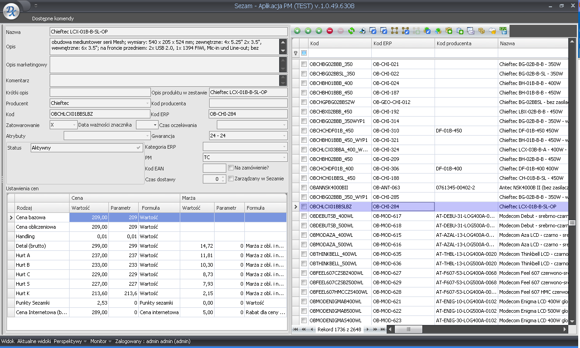Viewport: 580px width, 348px height.
Task: Click the active red minus delete icon
Action: 330,31
